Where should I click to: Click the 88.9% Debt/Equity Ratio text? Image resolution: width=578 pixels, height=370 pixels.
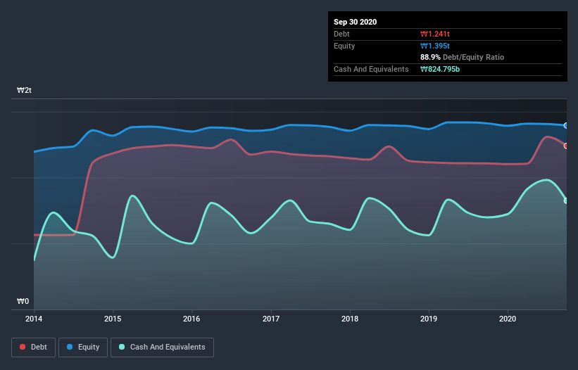(463, 57)
